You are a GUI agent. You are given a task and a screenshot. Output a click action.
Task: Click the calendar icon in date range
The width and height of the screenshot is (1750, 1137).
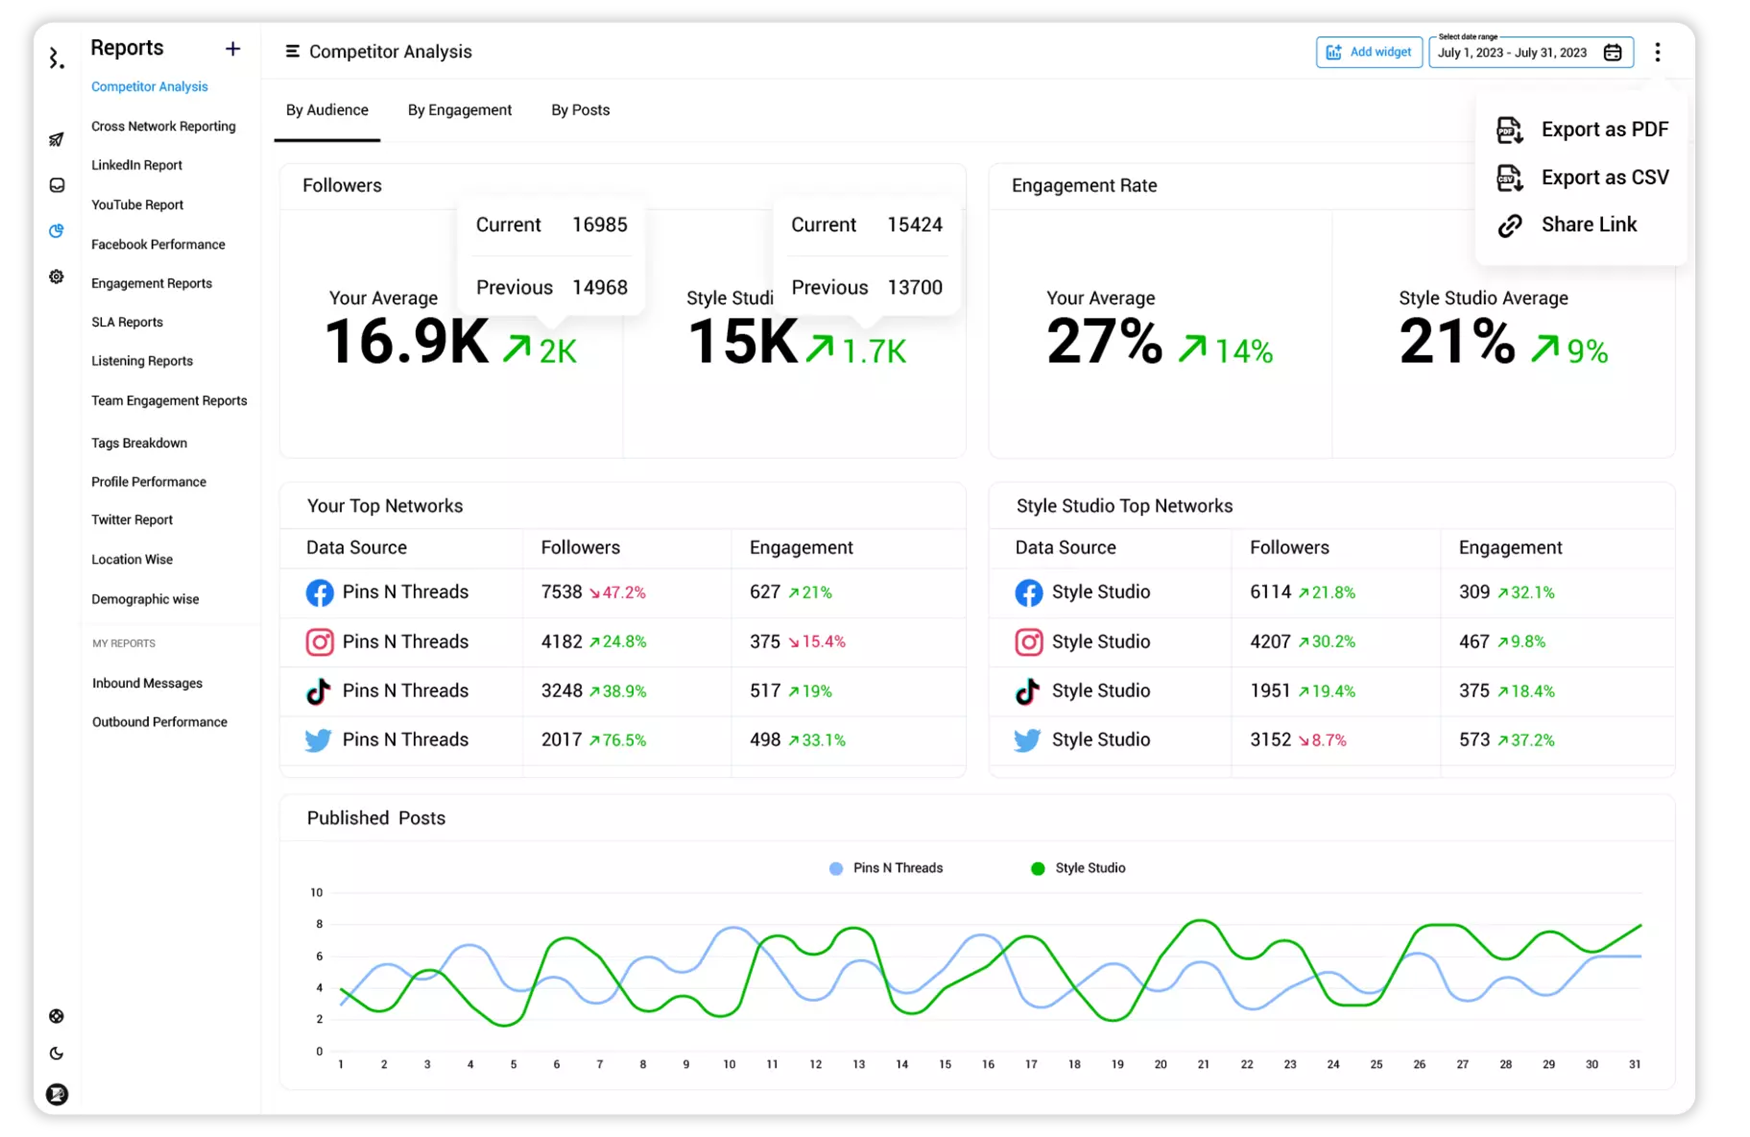[1613, 53]
